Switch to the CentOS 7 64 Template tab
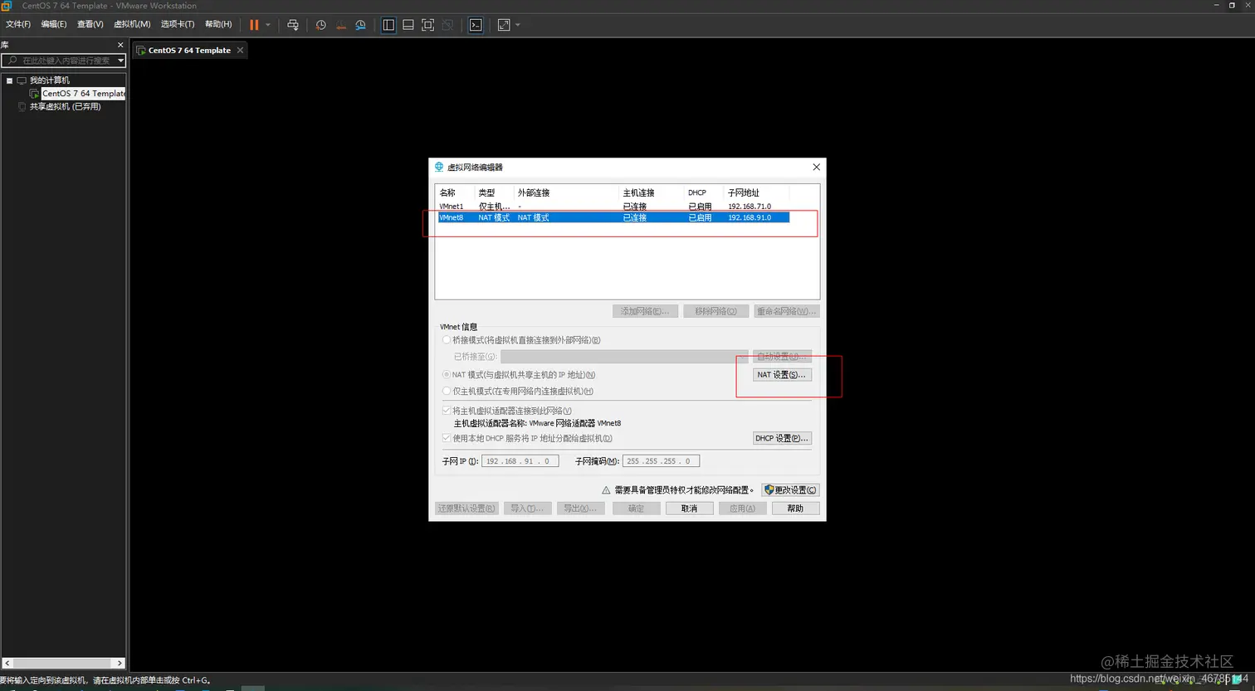The height and width of the screenshot is (691, 1255). click(189, 51)
